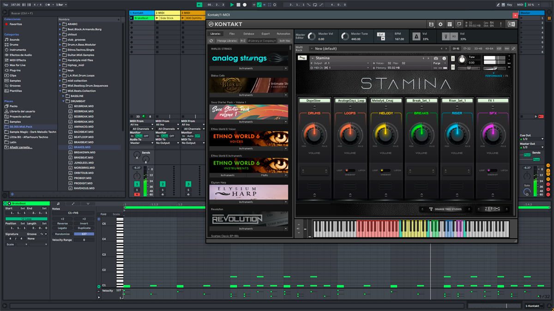Collapse the DRUMBEAT folder
The image size is (554, 311).
64,101
